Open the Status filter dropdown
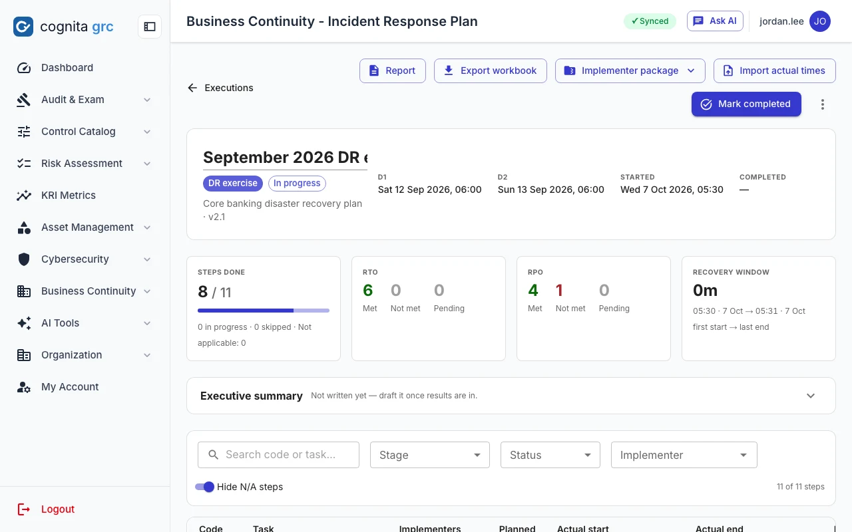 pyautogui.click(x=550, y=455)
